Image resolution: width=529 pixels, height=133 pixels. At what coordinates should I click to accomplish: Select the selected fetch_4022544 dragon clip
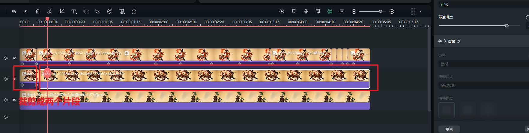coord(205,79)
